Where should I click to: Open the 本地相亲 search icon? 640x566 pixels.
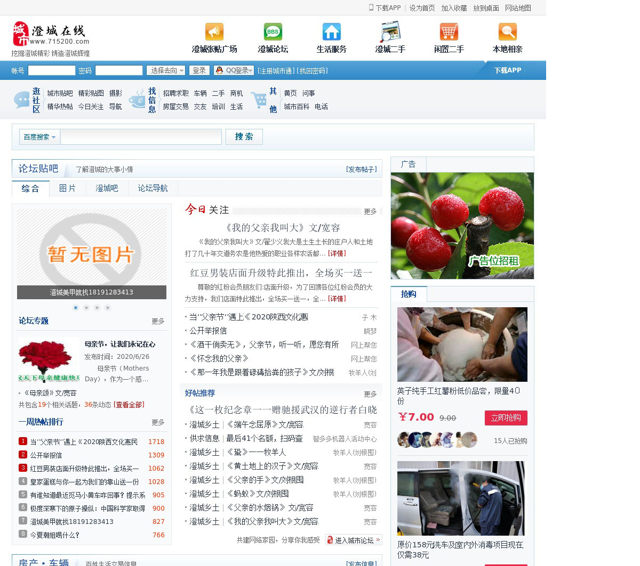pos(508,32)
